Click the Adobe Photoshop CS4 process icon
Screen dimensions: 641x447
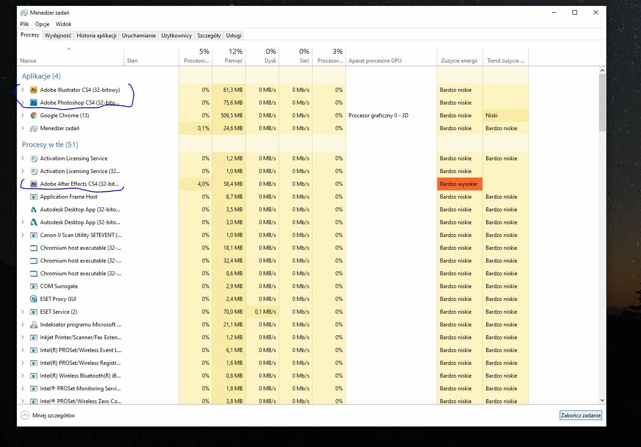[x=33, y=103]
